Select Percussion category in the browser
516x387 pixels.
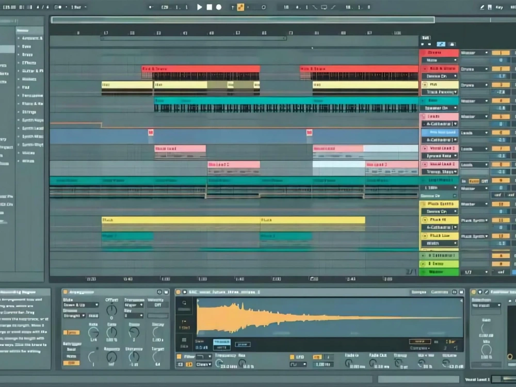pos(32,95)
